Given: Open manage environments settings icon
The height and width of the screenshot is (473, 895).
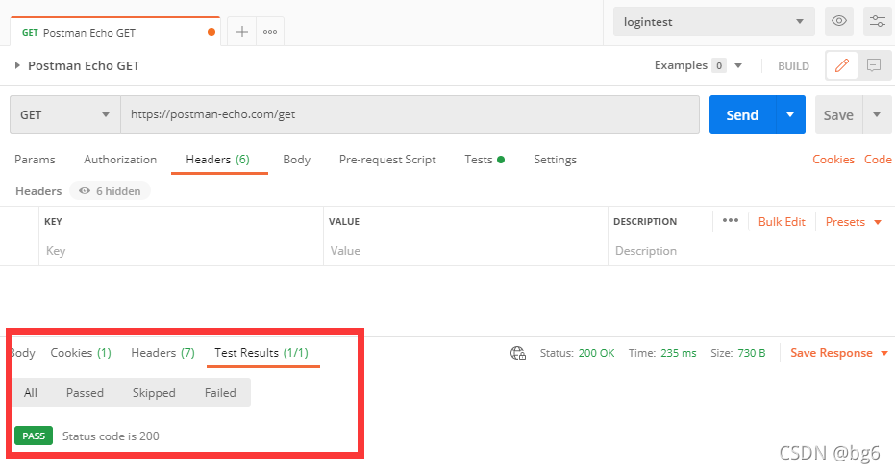Looking at the screenshot, I should 878,21.
